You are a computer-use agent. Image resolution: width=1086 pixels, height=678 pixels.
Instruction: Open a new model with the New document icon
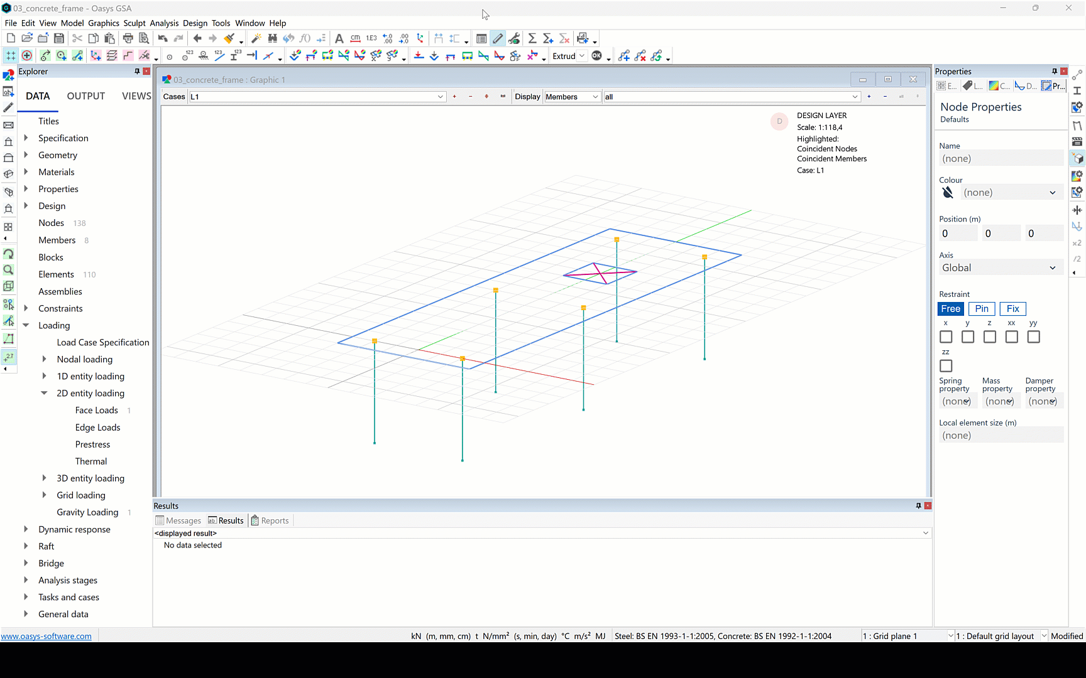tap(11, 38)
